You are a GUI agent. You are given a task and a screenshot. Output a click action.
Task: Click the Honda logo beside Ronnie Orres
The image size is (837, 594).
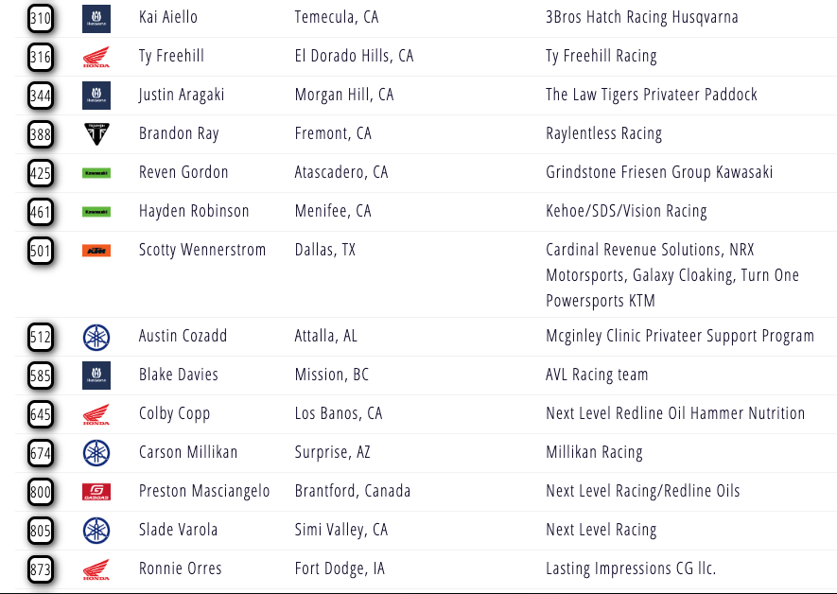[96, 569]
